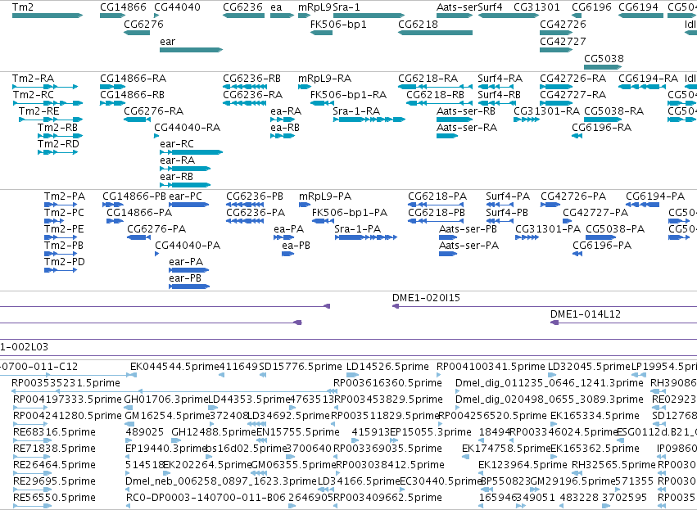Open the CG6276 gene feature
The height and width of the screenshot is (510, 697).
[x=137, y=33]
